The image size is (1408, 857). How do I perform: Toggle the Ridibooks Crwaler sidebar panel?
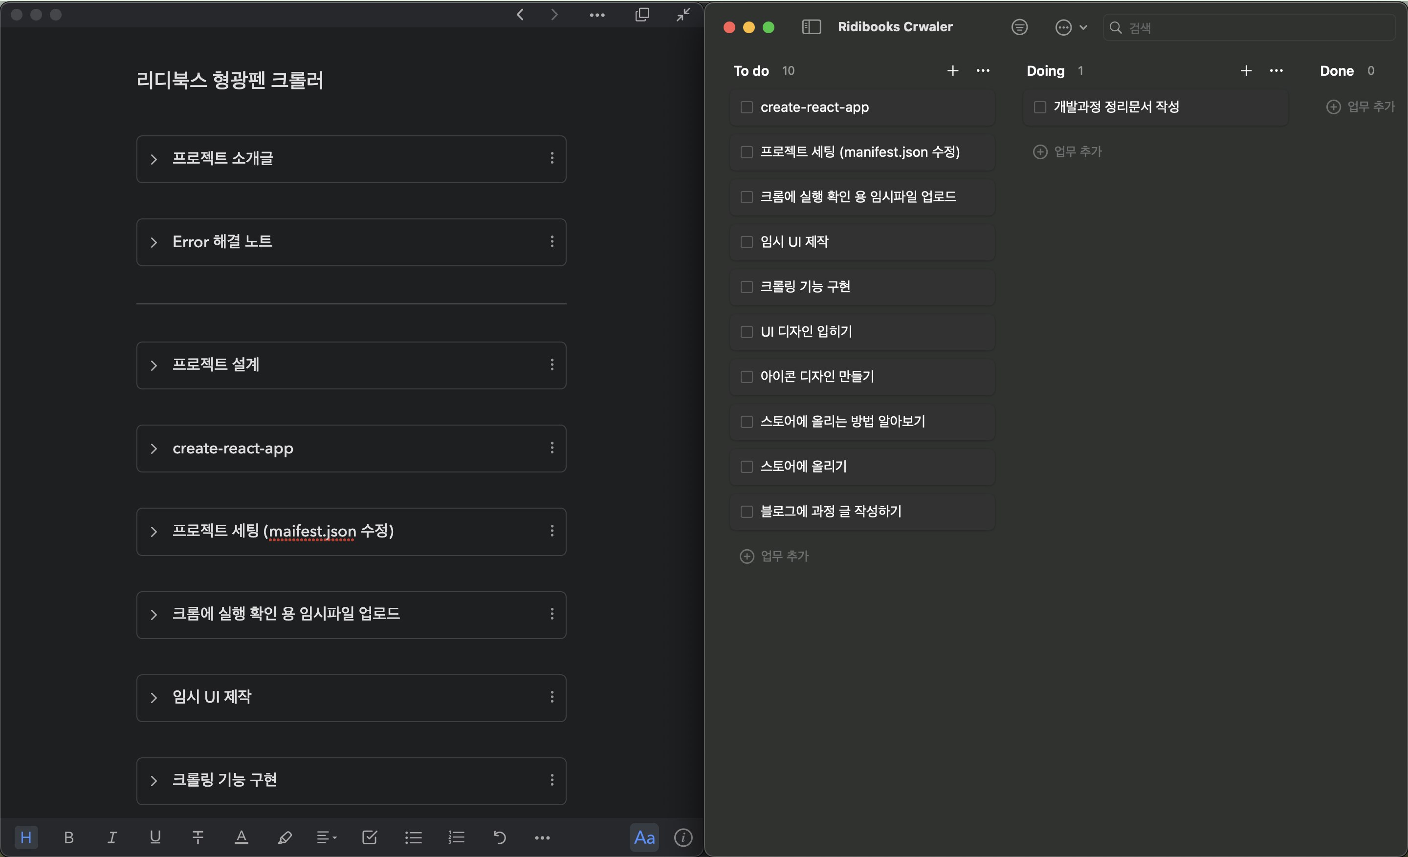[x=812, y=27]
